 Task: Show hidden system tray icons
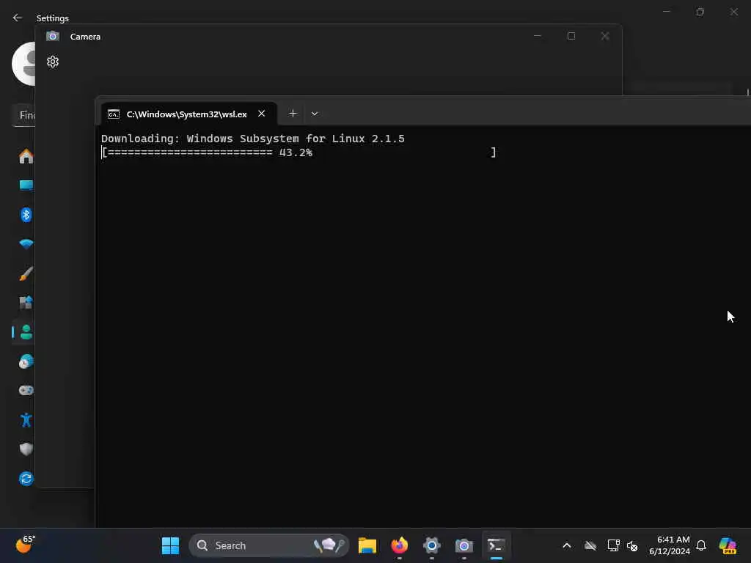pyautogui.click(x=567, y=545)
